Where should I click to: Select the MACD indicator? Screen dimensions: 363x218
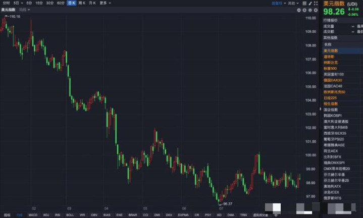tap(33, 215)
